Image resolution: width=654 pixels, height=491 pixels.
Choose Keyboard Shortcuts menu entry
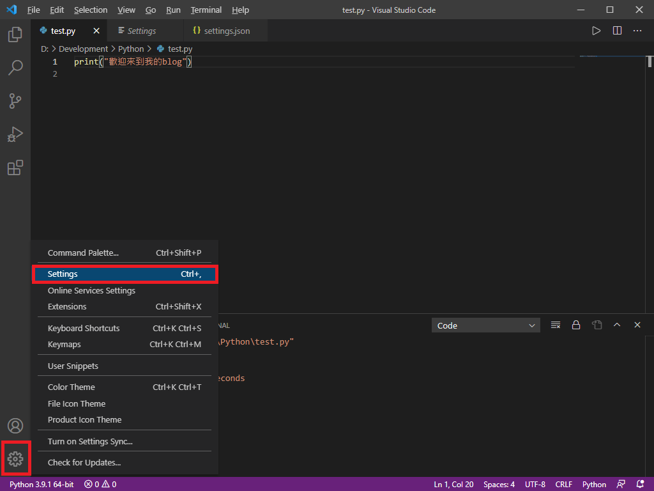125,329
